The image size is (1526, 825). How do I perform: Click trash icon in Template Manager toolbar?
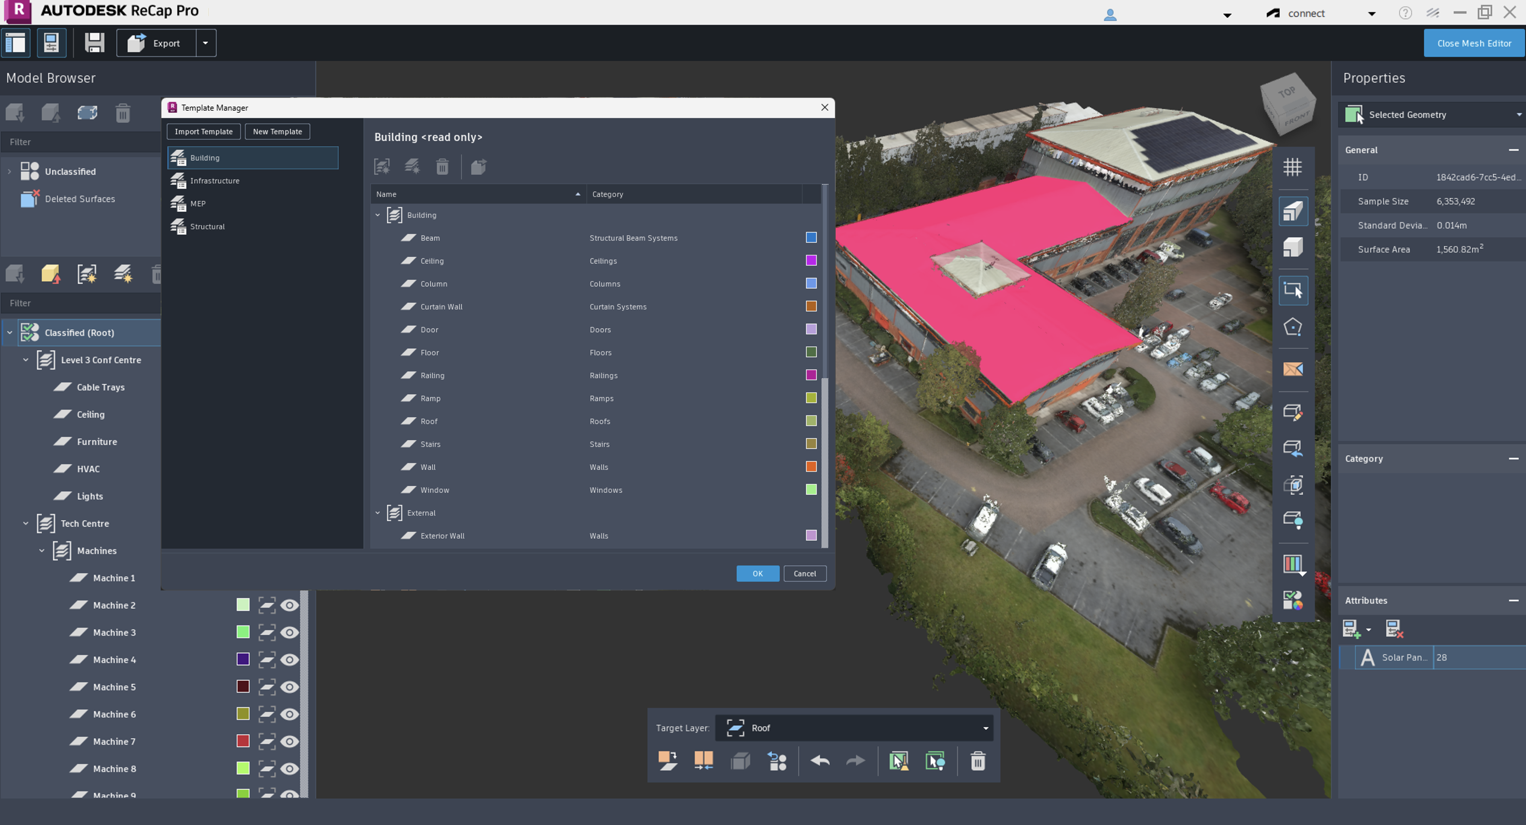pyautogui.click(x=442, y=167)
